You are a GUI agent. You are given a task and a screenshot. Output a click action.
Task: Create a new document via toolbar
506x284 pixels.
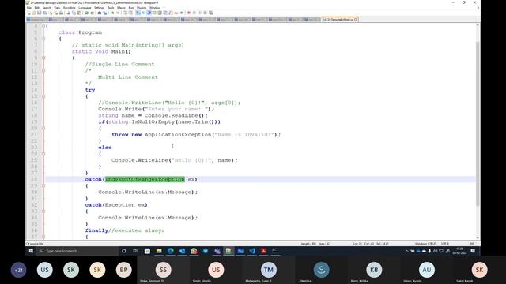tap(29, 13)
